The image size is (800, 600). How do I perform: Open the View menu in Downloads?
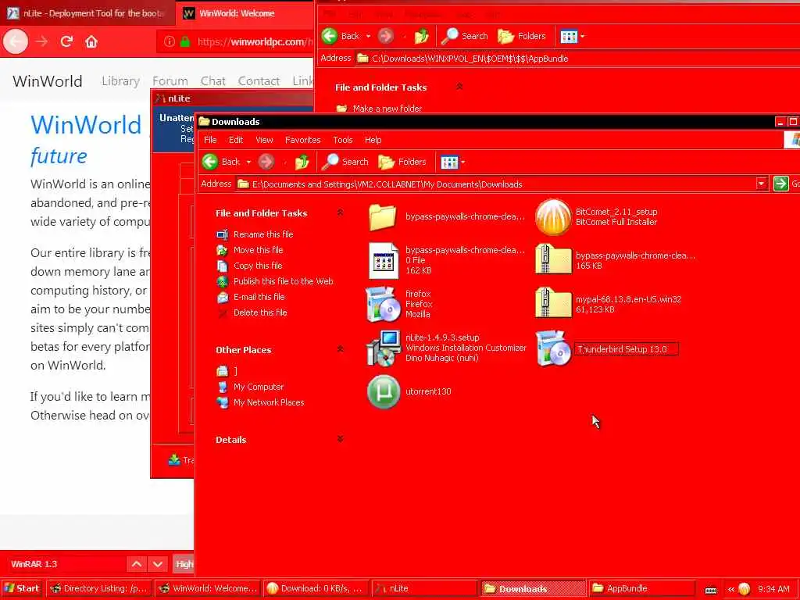pos(264,140)
